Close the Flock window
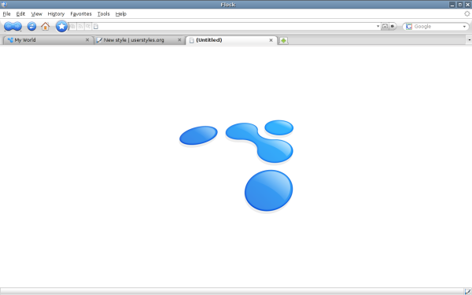 (468, 5)
